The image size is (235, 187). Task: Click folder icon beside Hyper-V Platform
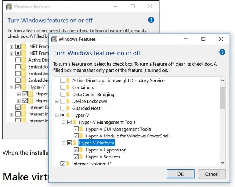point(75,143)
